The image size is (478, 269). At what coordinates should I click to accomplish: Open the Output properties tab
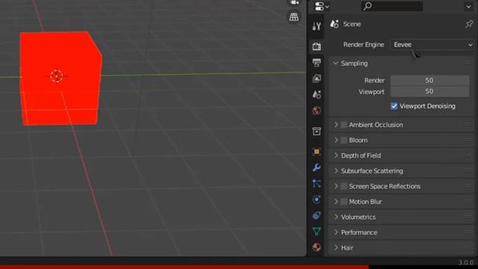(317, 63)
